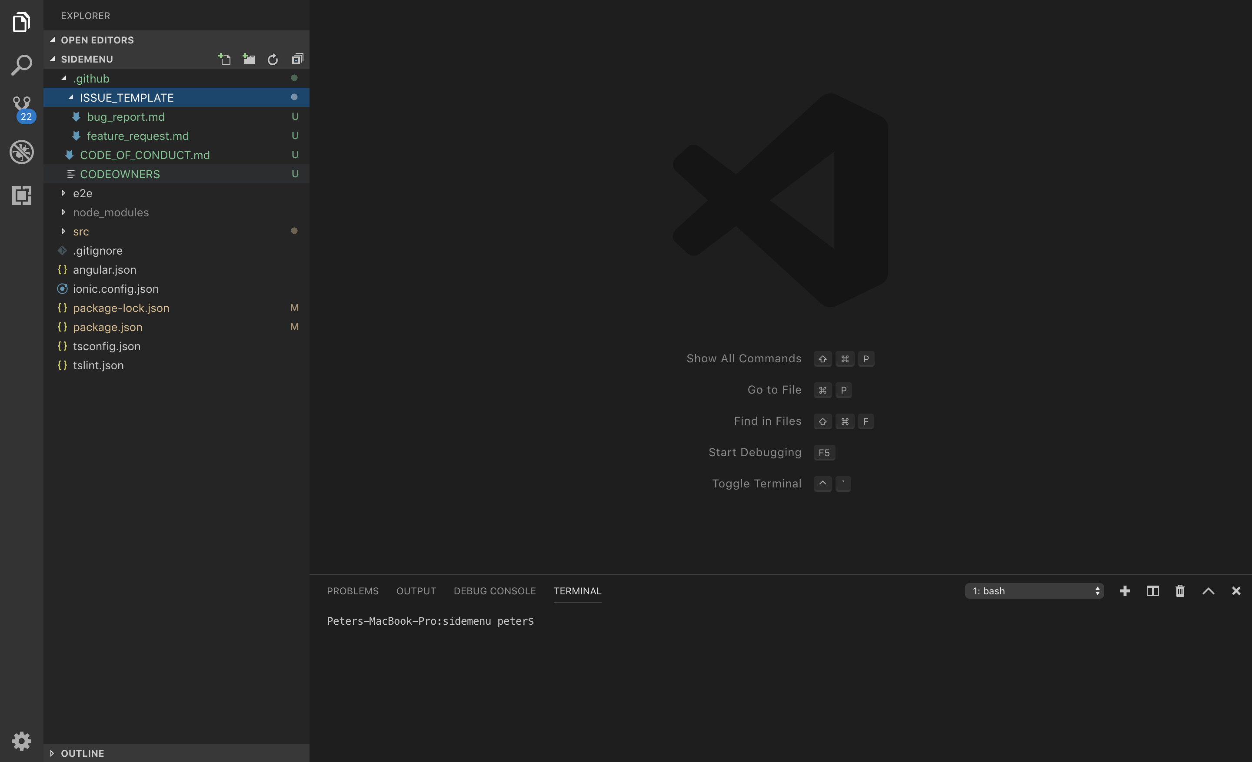Click the New File icon in SIDEMENU header
The height and width of the screenshot is (762, 1252).
pyautogui.click(x=224, y=60)
